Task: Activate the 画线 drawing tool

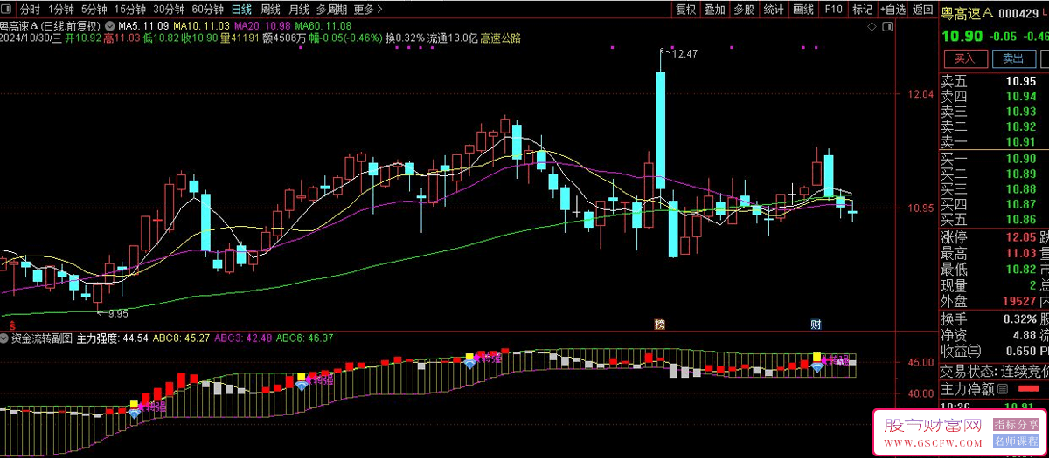Action: [802, 10]
